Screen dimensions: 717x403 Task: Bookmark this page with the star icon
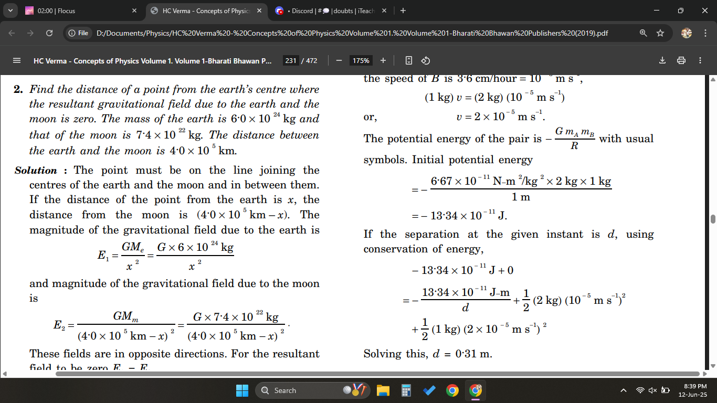click(x=660, y=33)
